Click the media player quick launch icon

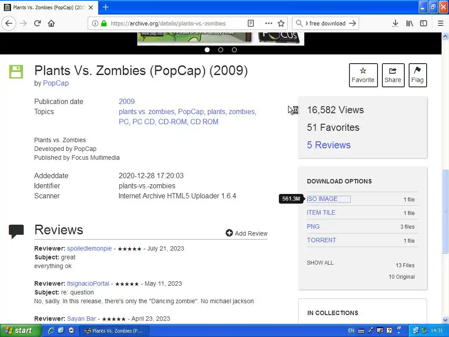point(71,330)
